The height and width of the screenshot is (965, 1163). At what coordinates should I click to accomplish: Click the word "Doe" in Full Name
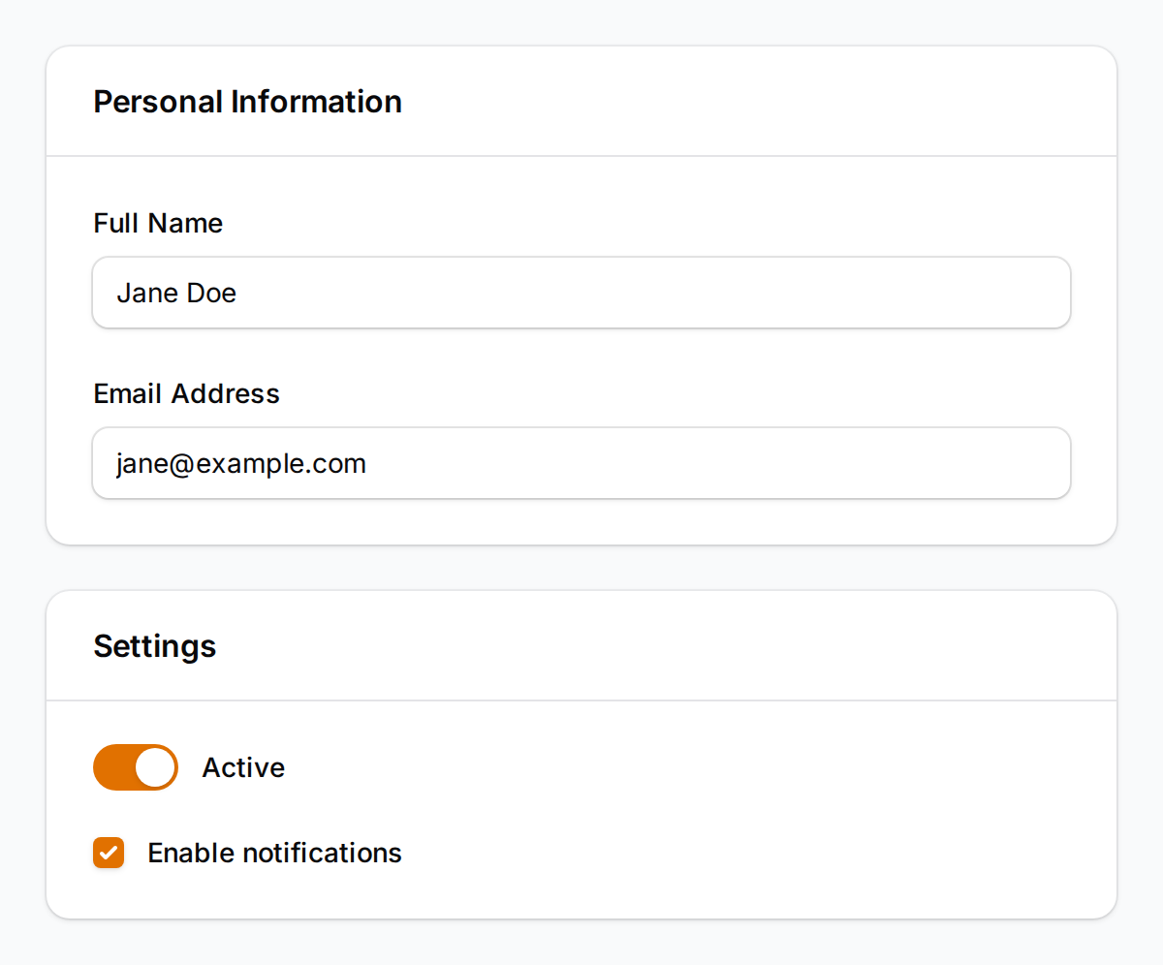coord(211,293)
